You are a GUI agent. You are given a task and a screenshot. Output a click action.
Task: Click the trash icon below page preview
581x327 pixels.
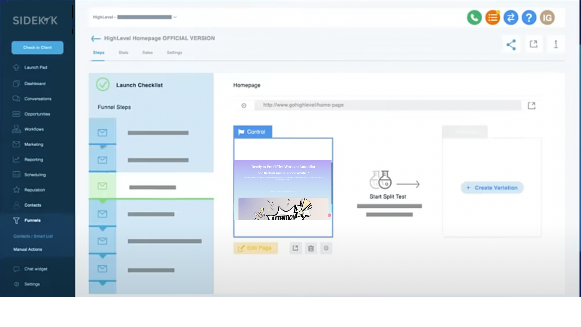(x=311, y=248)
